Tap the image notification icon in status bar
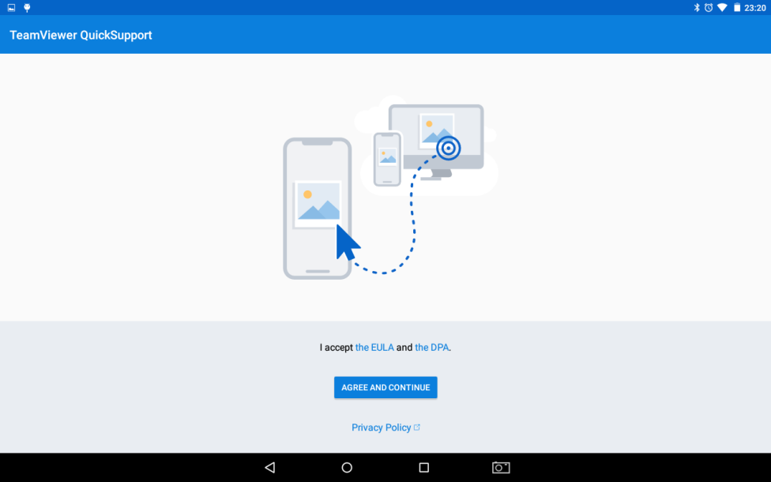 (11, 7)
